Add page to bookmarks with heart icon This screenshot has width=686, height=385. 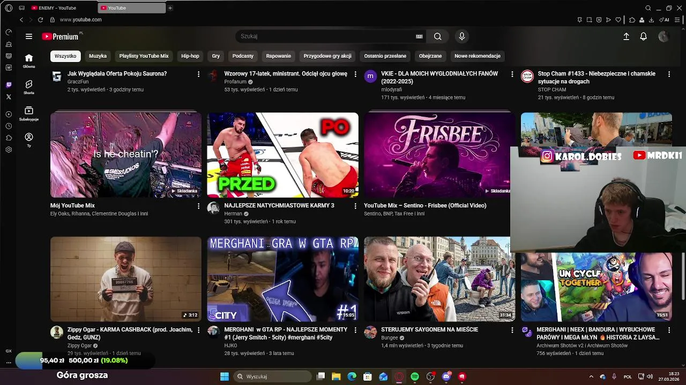(618, 20)
